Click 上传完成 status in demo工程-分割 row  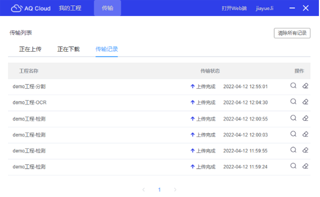pos(206,86)
